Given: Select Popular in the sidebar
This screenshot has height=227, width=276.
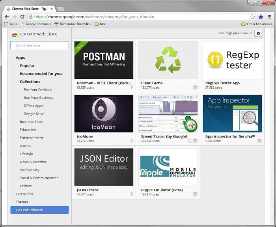Looking at the screenshot, I should tap(27, 66).
